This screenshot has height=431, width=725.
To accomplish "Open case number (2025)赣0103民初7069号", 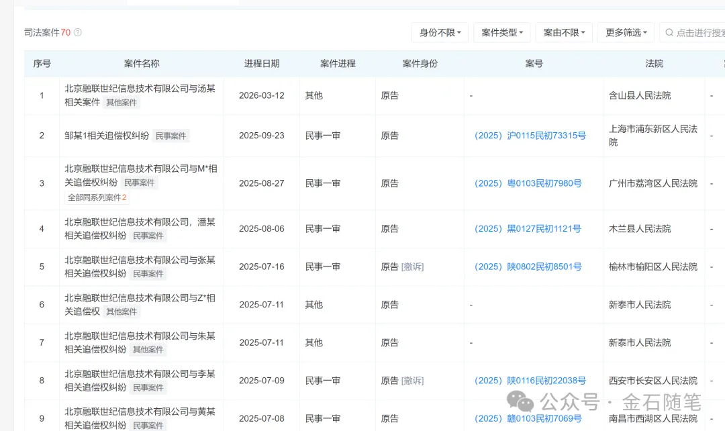I will [528, 418].
